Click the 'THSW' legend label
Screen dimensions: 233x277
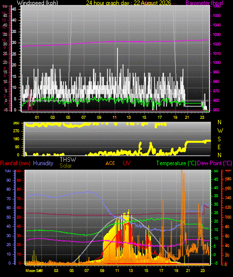(x=68, y=160)
